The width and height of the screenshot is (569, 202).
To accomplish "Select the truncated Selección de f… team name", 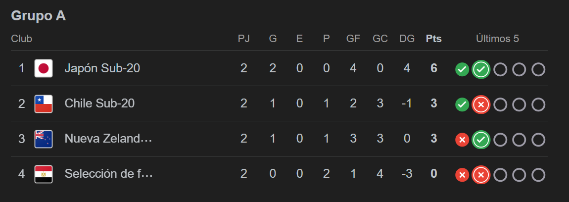I will pos(108,174).
